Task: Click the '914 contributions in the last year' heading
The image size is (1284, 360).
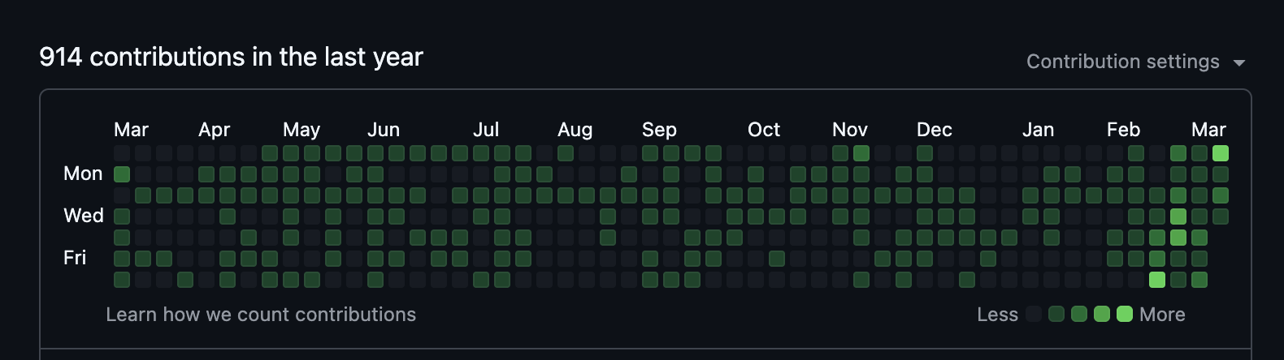Action: pyautogui.click(x=232, y=57)
